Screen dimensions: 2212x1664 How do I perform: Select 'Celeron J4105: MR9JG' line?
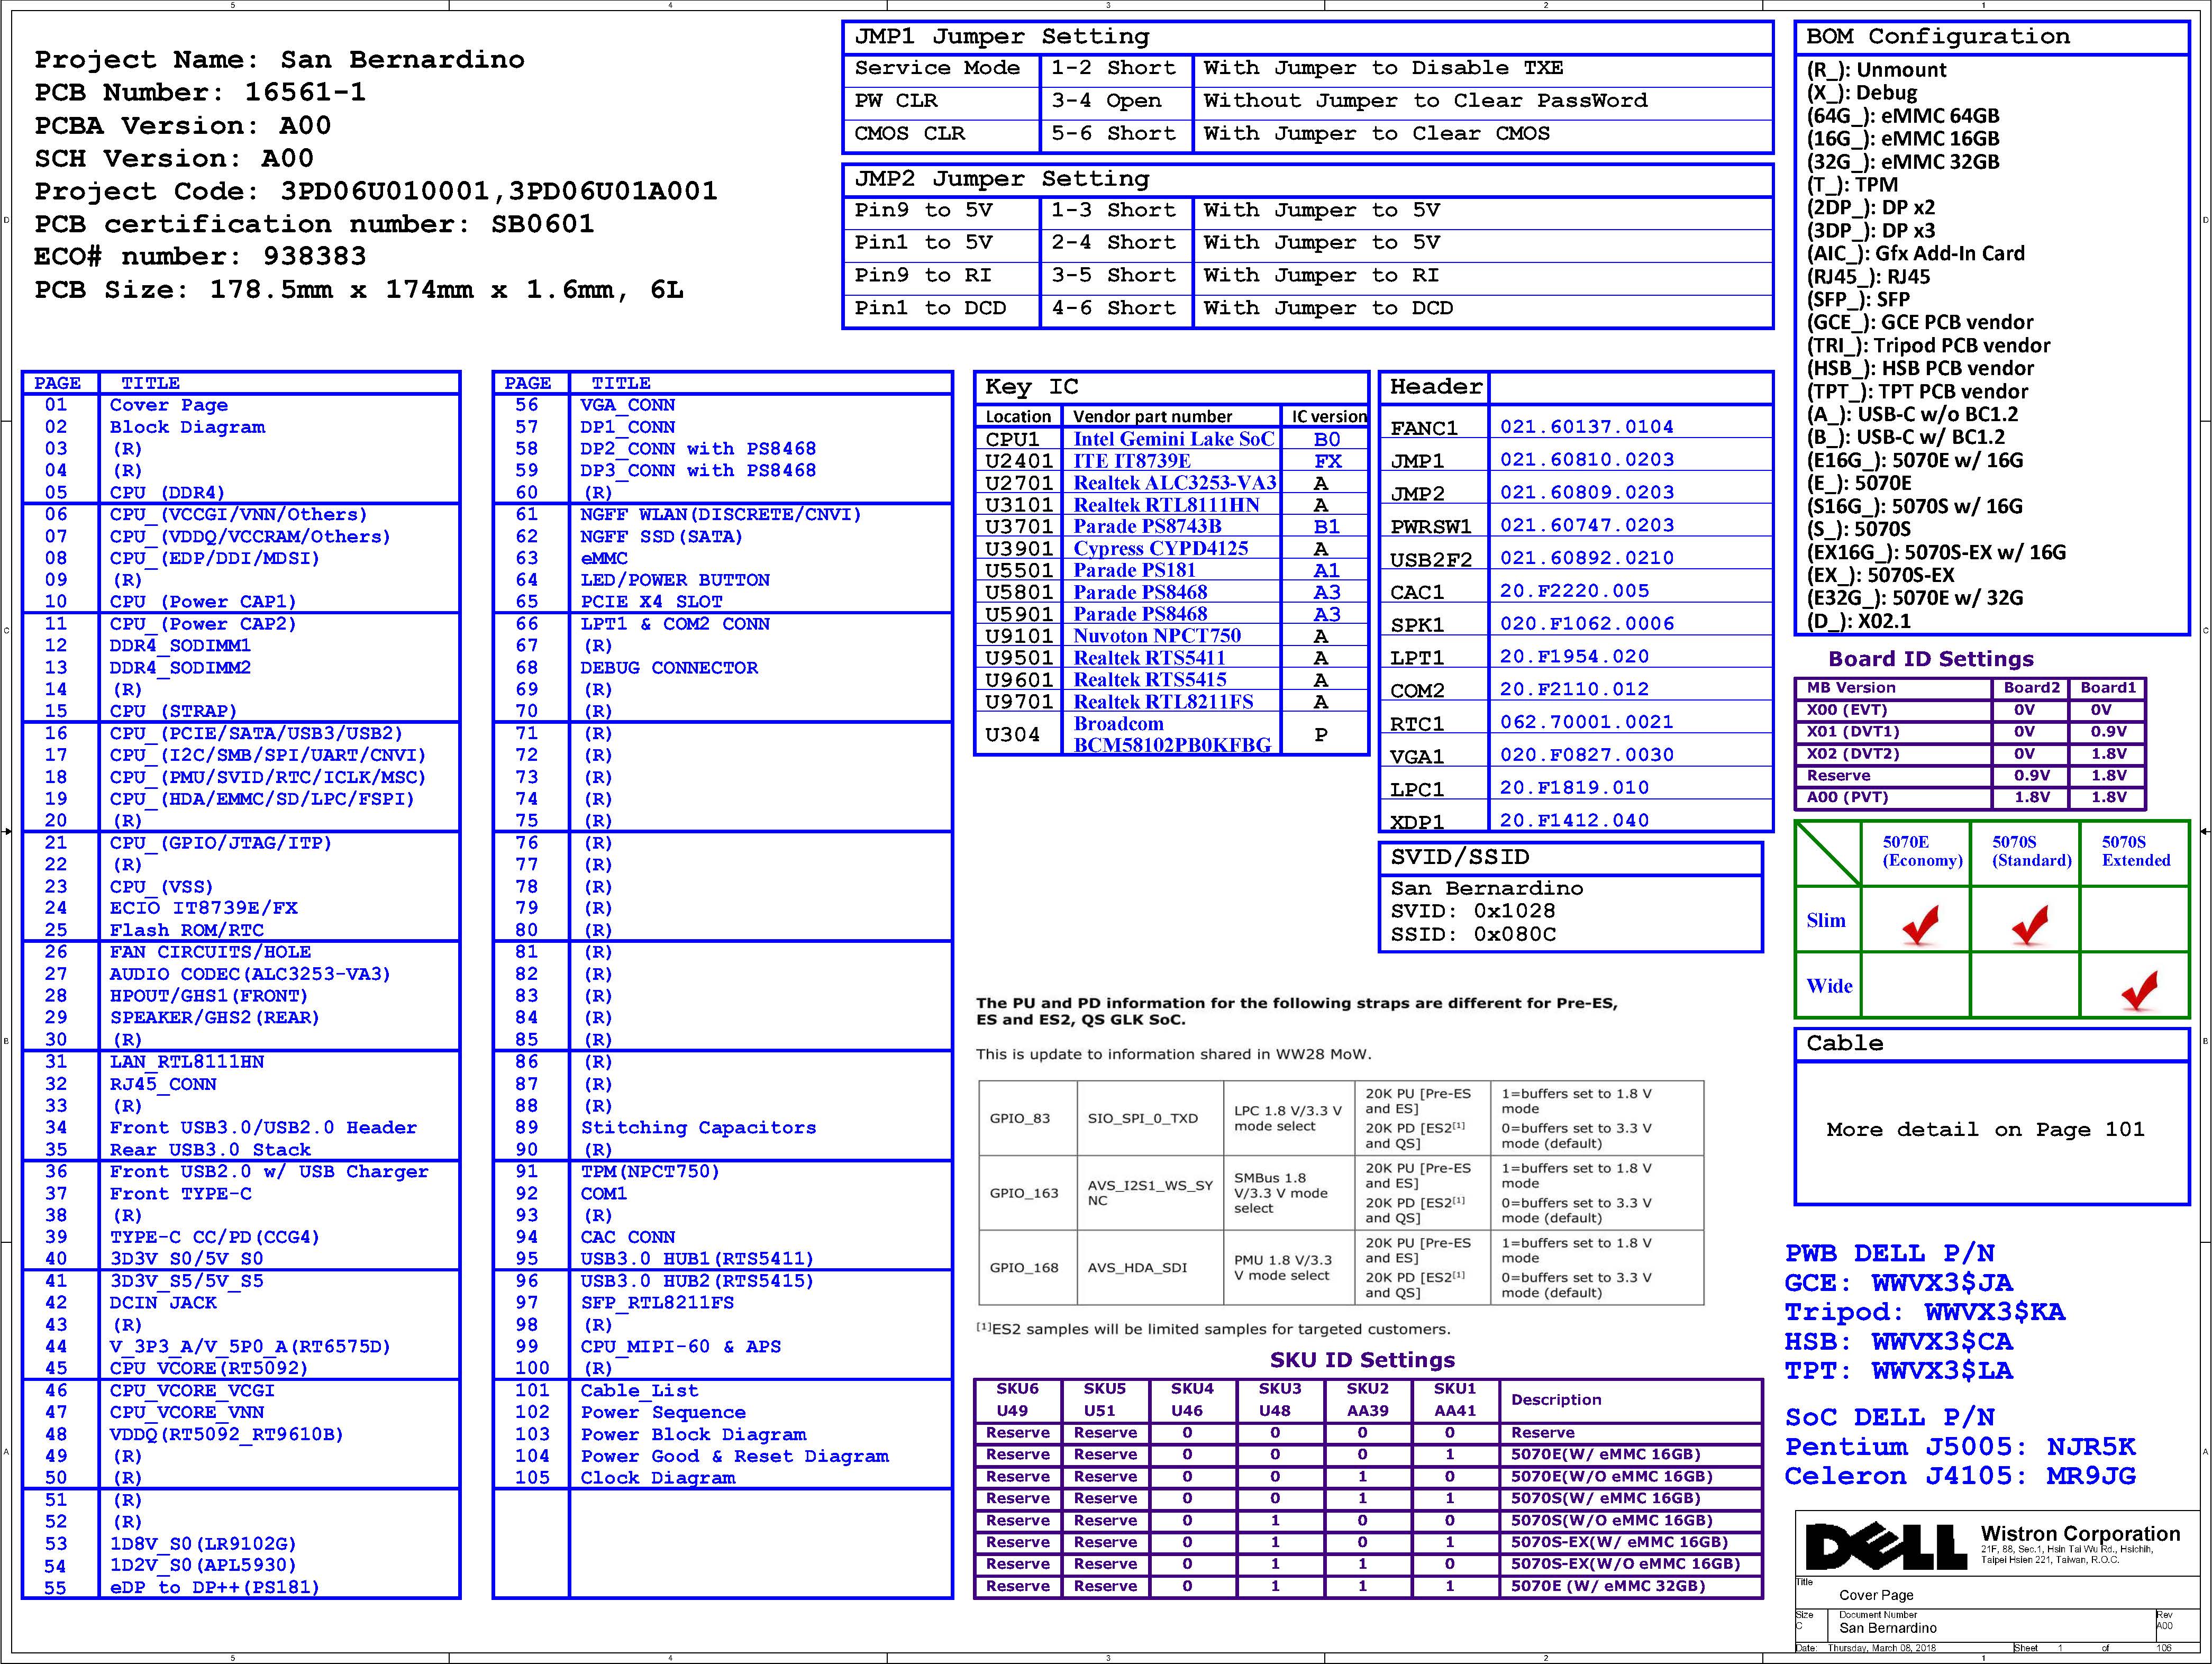click(1960, 1476)
